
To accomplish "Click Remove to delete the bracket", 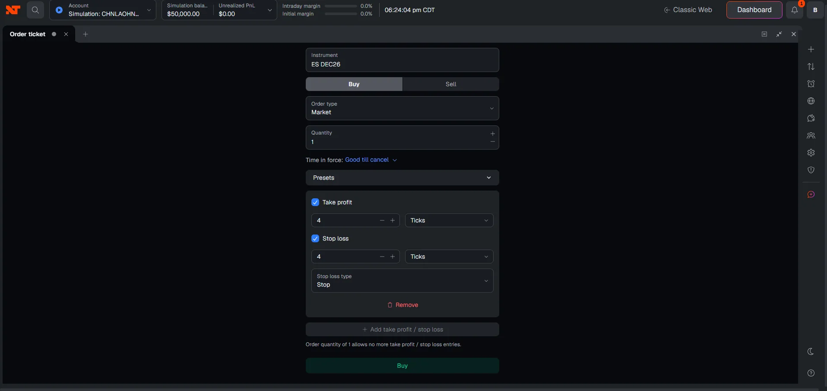I will point(402,305).
